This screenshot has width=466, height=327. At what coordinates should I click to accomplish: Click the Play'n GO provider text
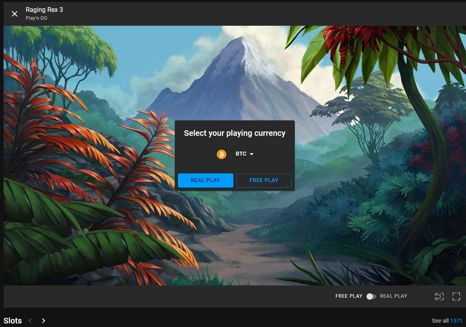click(x=36, y=18)
